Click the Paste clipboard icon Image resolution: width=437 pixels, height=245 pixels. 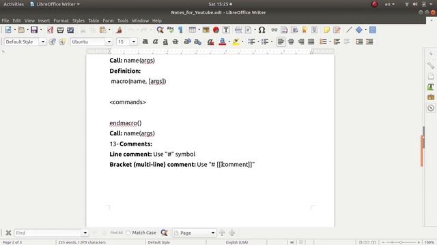pyautogui.click(x=103, y=30)
